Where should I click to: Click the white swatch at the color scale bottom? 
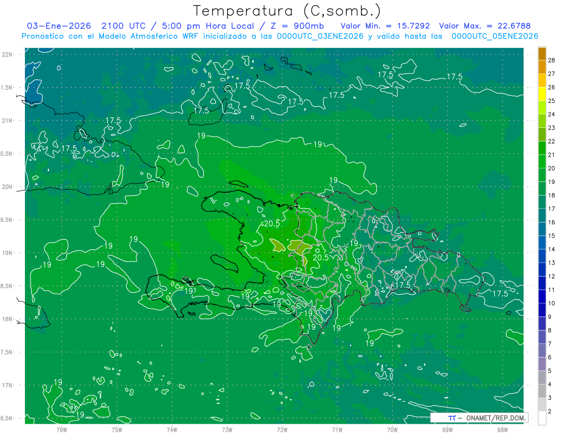(x=542, y=418)
